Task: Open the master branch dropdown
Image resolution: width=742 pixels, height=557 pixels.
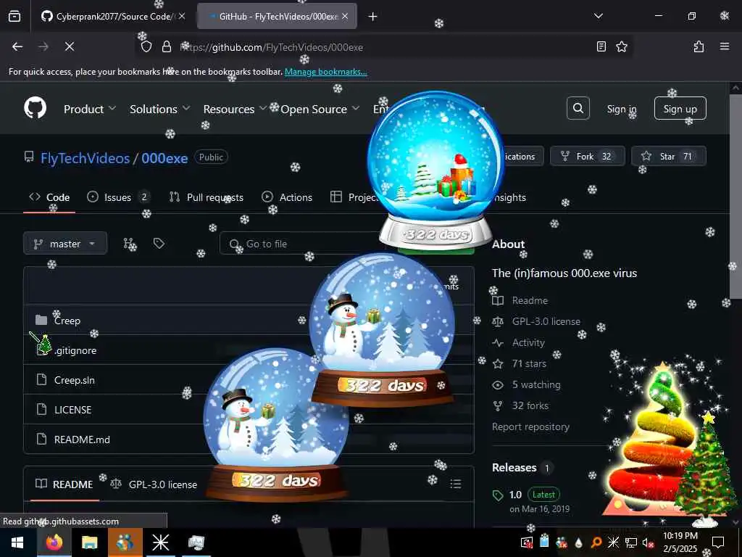Action: coord(65,244)
